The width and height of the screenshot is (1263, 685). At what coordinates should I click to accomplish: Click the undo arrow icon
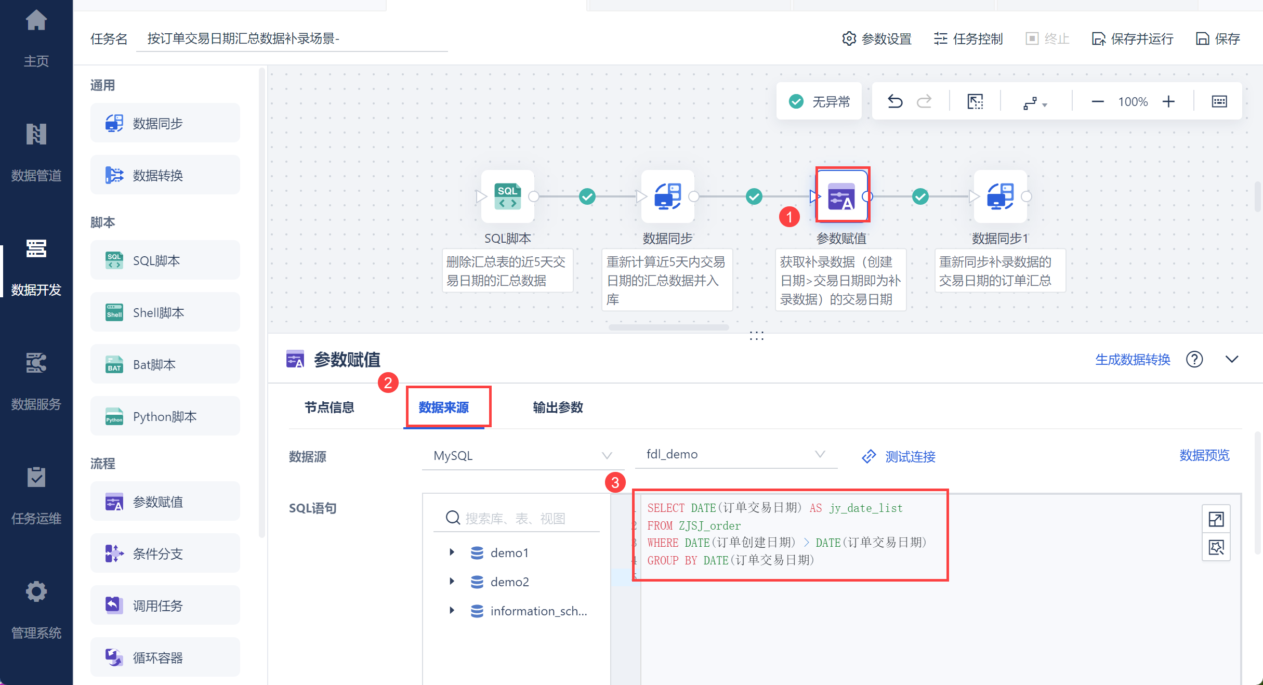894,101
